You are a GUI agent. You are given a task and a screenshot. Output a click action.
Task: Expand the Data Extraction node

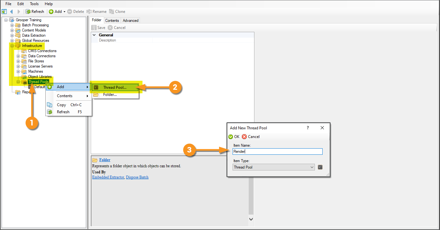(12, 35)
